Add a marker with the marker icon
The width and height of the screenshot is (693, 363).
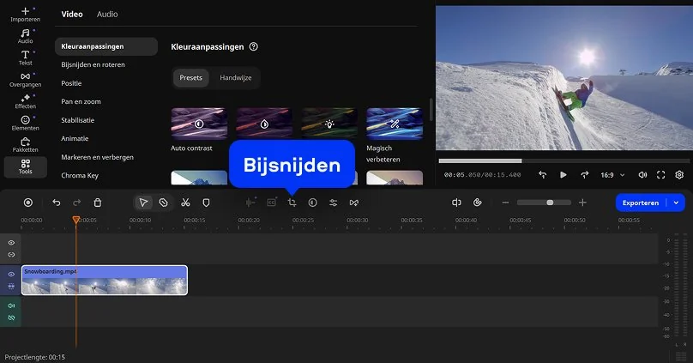pos(206,203)
